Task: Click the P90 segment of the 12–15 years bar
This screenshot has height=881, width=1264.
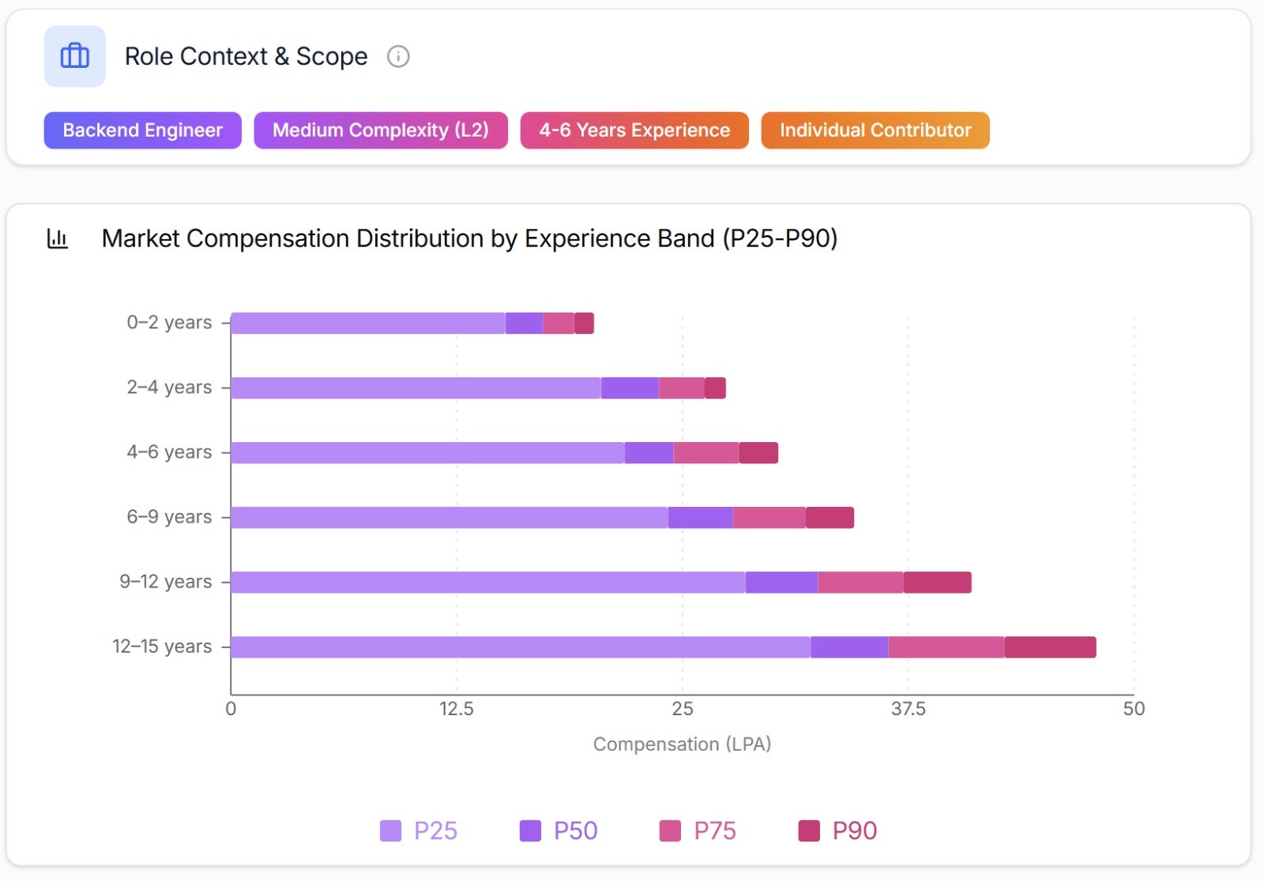Action: [x=1049, y=646]
